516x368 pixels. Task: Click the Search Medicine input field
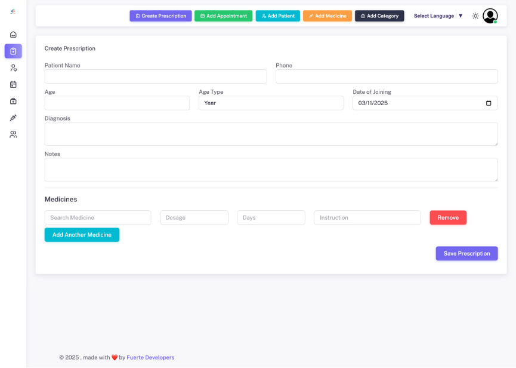tap(98, 217)
